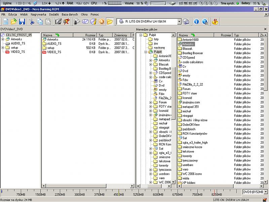Select VIDEO_TS red folder in left tree

point(18,52)
